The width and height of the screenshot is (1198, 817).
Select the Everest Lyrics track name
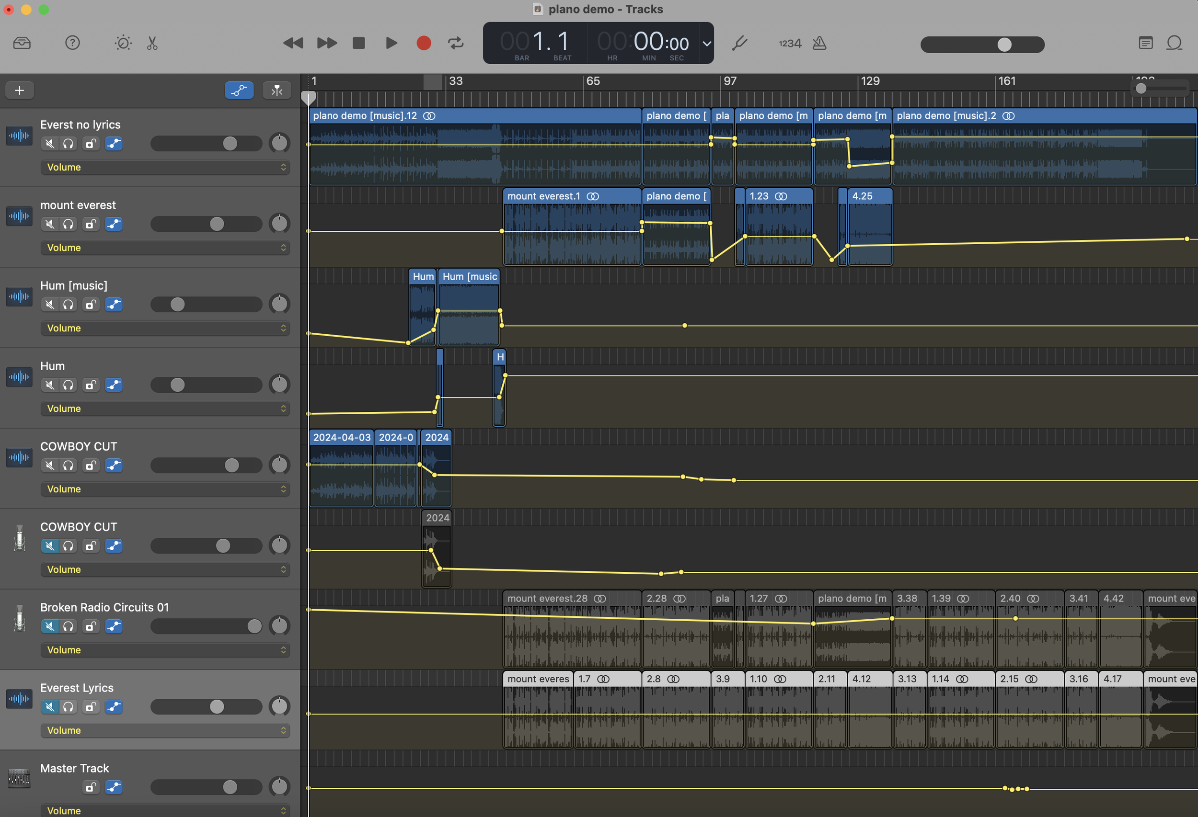point(77,688)
